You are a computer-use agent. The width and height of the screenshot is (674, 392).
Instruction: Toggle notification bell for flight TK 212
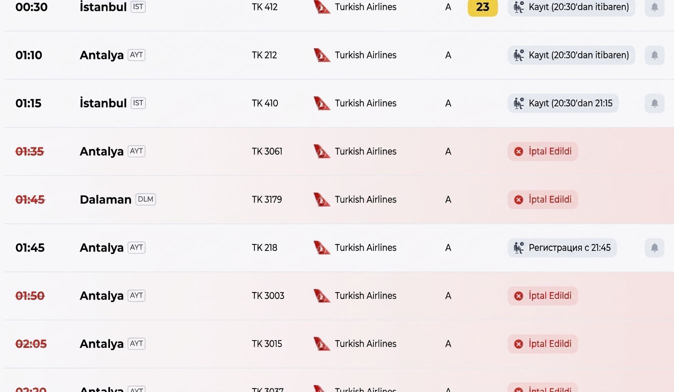tap(654, 55)
